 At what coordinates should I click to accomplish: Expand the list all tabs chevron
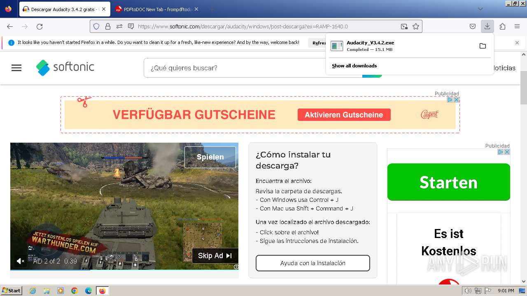(x=480, y=9)
